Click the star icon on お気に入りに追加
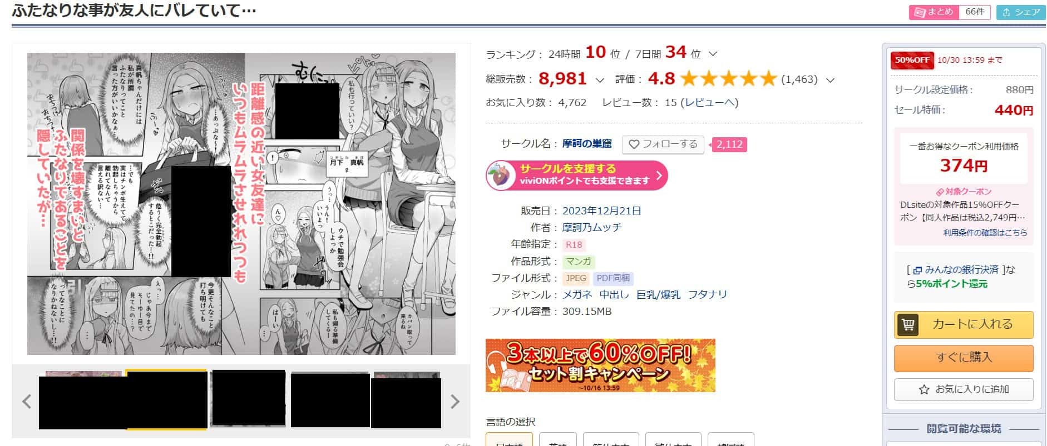This screenshot has height=446, width=1047. click(924, 389)
